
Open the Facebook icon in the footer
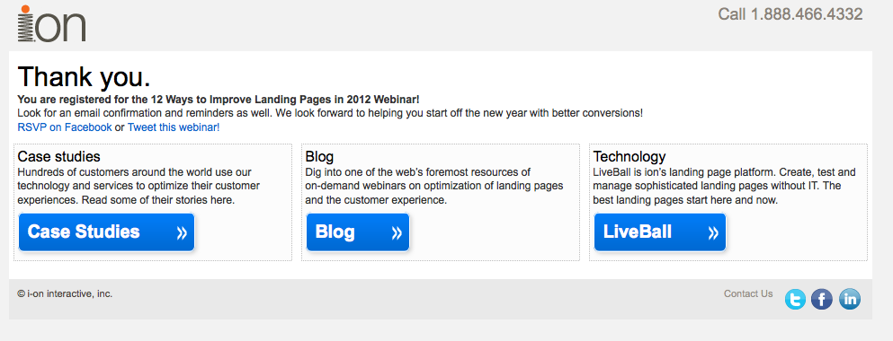(822, 299)
